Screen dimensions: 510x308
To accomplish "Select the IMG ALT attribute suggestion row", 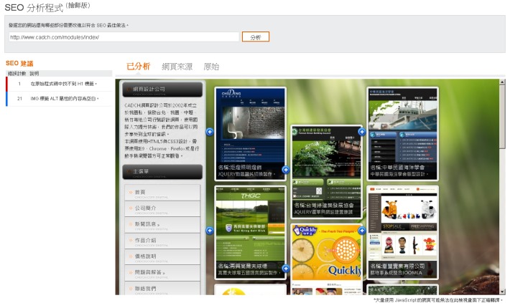I will click(x=57, y=98).
